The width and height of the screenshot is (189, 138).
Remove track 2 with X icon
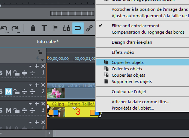coord(43,85)
